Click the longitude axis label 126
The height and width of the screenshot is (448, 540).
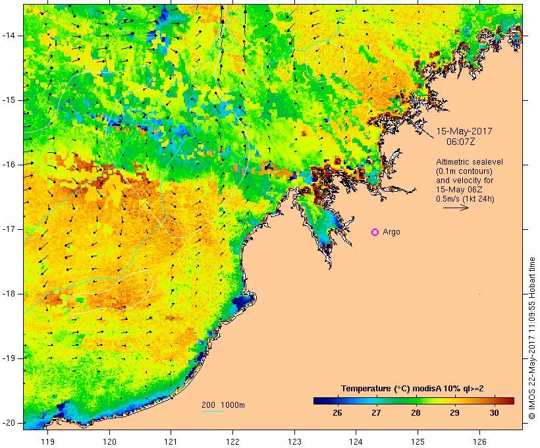pyautogui.click(x=479, y=442)
